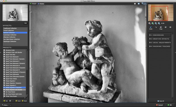Expand the 1 Conversion section
Viewport: 176px width, 107px height.
click(x=160, y=35)
